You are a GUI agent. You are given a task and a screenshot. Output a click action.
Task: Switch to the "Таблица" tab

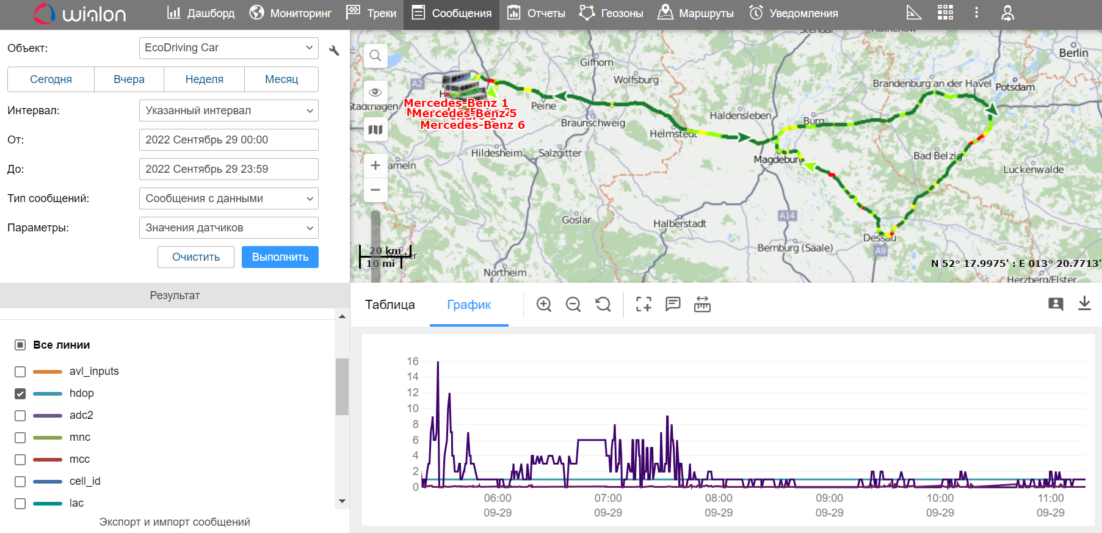tap(390, 305)
